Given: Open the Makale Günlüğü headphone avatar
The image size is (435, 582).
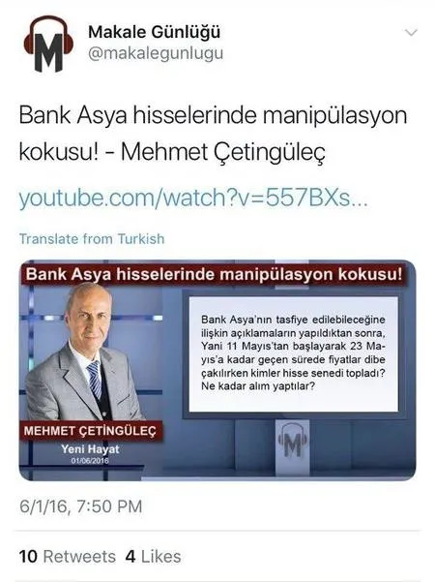Looking at the screenshot, I should [x=48, y=44].
